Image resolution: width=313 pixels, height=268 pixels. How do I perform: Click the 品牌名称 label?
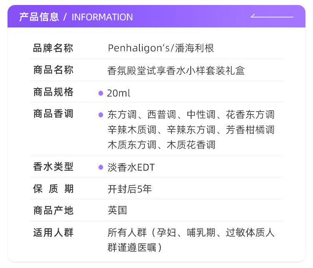coord(53,48)
